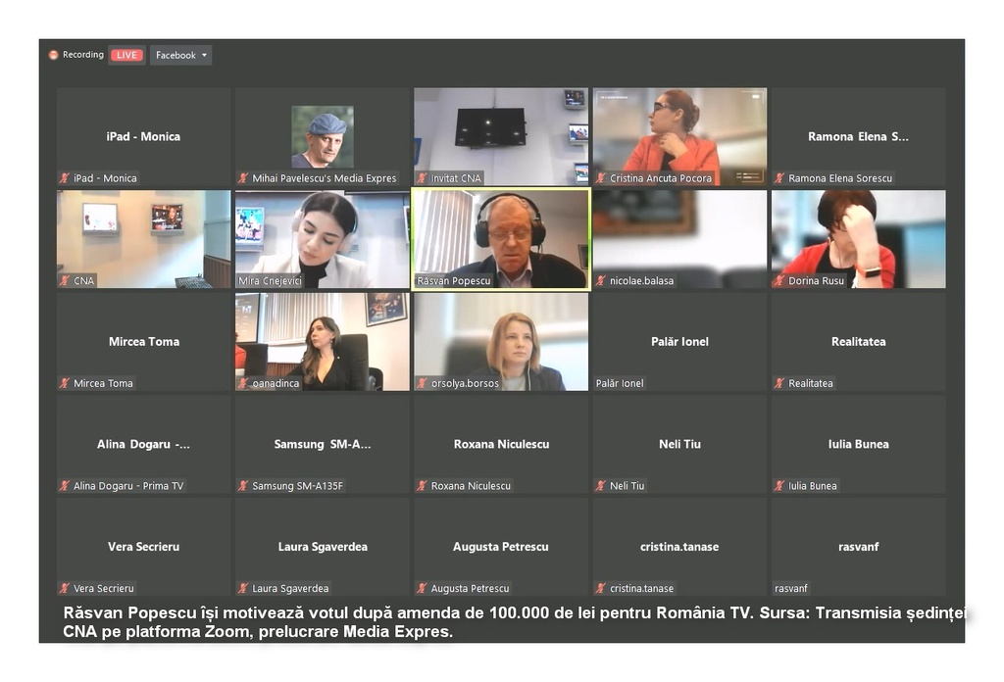Screen dimensions: 1004x682
Task: Click the red LIVE badge
Action: (126, 55)
